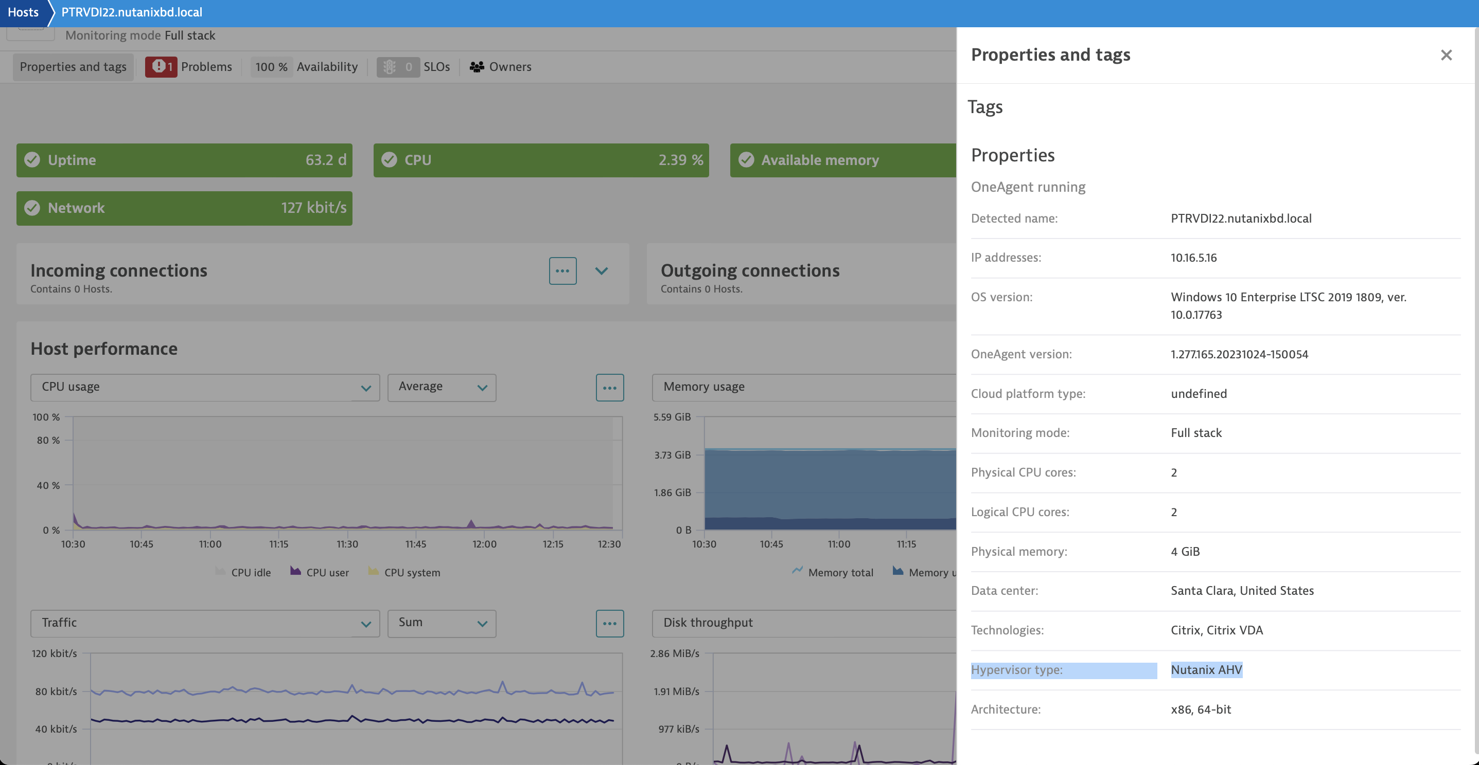Toggle CPU system legend item

coord(404,572)
